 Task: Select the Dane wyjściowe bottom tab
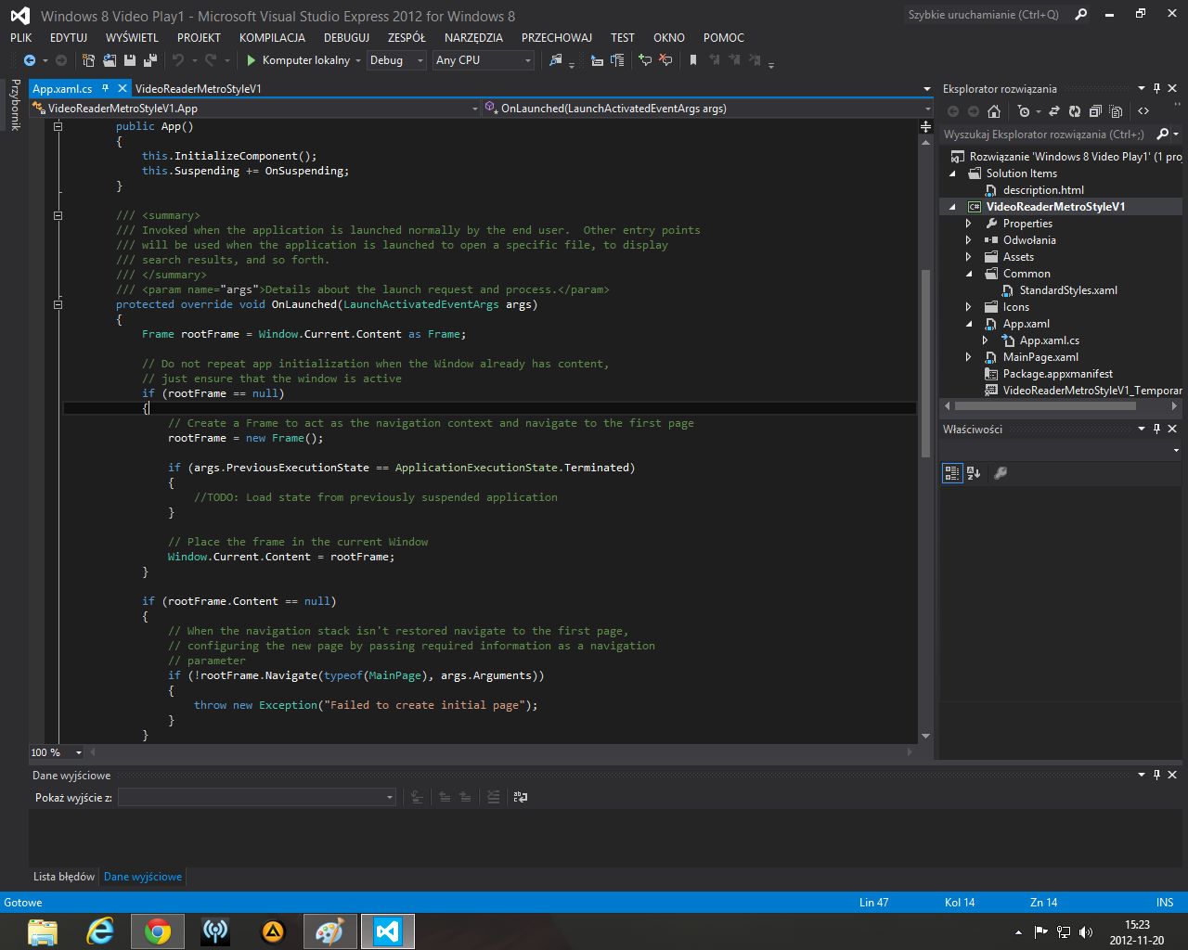tap(143, 876)
